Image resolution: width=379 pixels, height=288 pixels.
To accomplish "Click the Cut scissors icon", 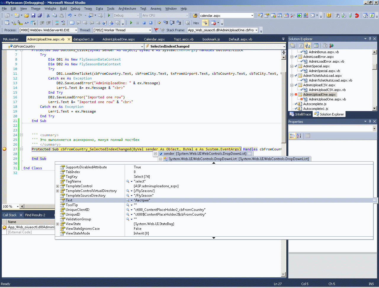I will [48, 15].
